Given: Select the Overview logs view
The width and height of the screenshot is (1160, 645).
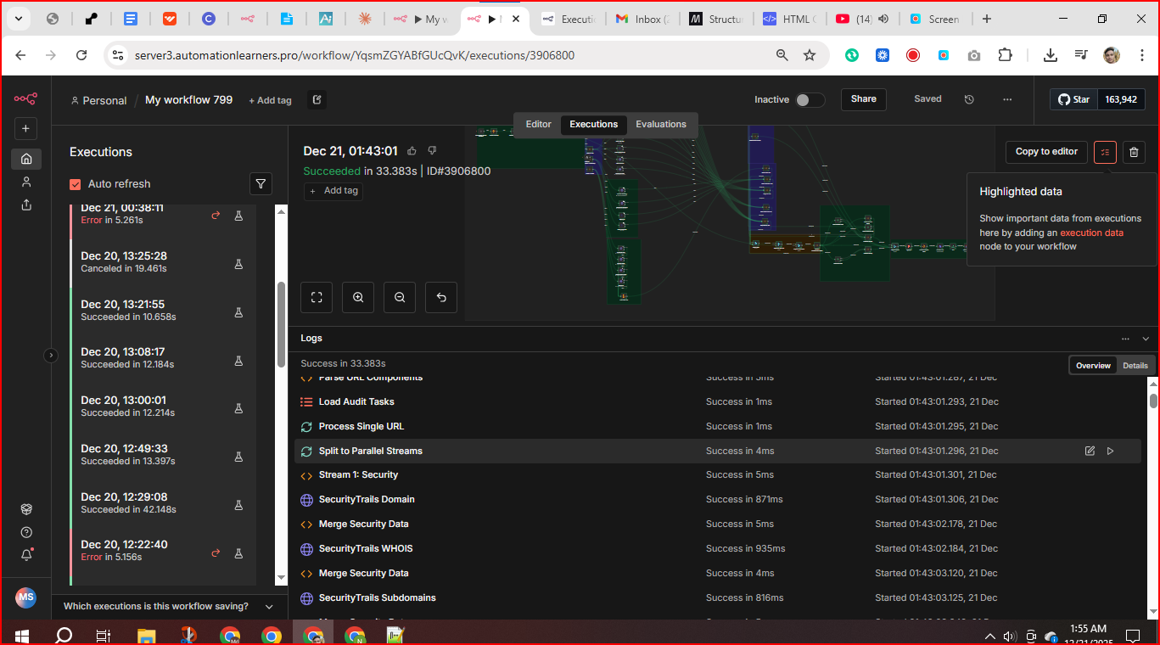Looking at the screenshot, I should pos(1093,366).
